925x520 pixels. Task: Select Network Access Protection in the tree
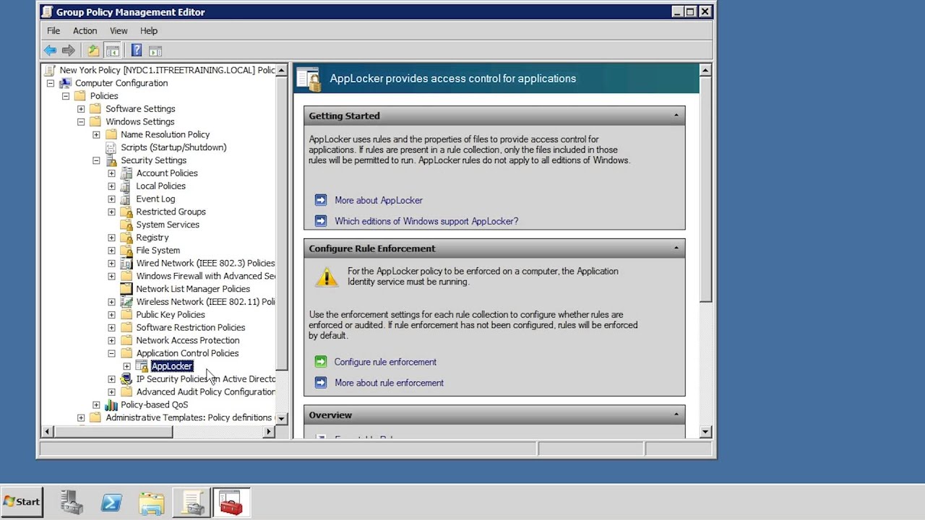click(x=188, y=341)
